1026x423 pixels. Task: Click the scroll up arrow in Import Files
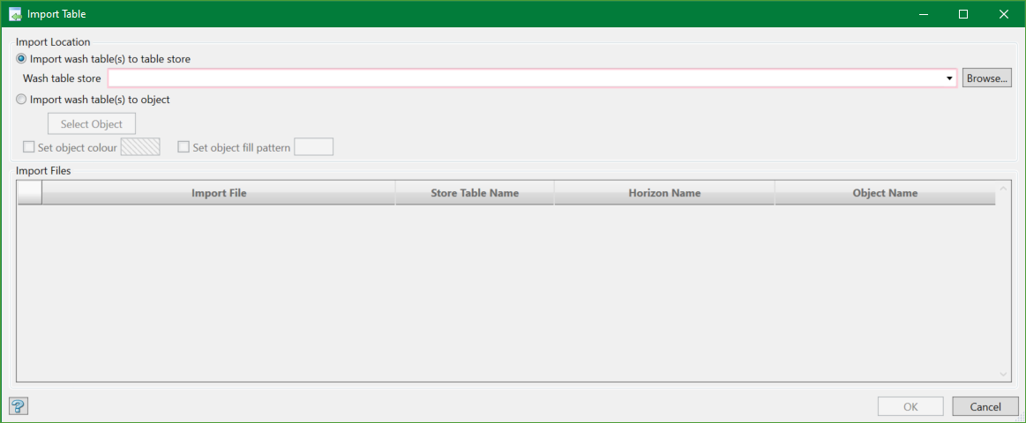coord(1004,189)
